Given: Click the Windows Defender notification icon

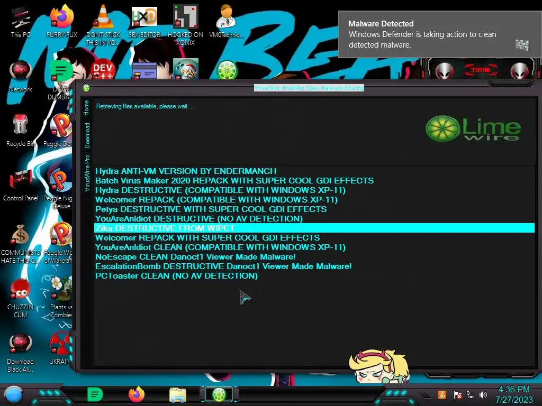Looking at the screenshot, I should click(522, 45).
